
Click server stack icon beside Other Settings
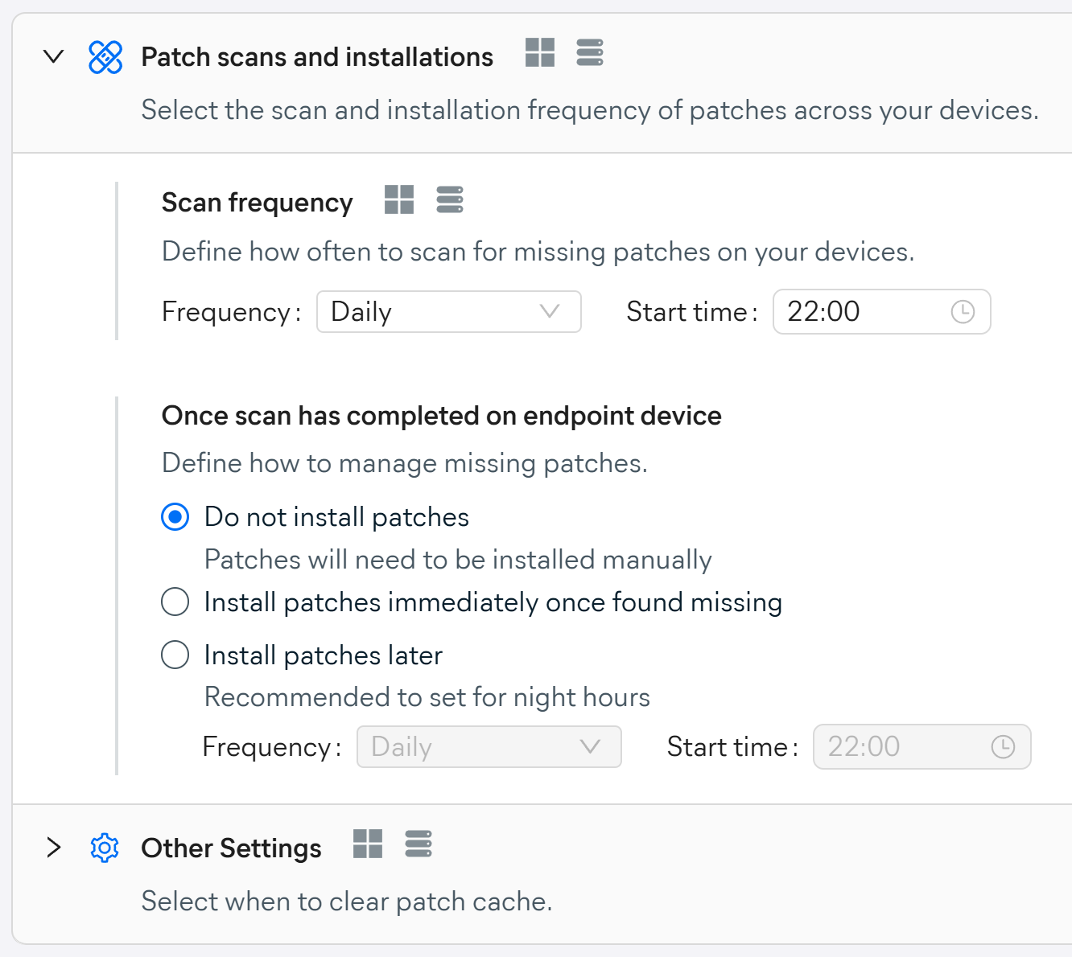point(418,844)
